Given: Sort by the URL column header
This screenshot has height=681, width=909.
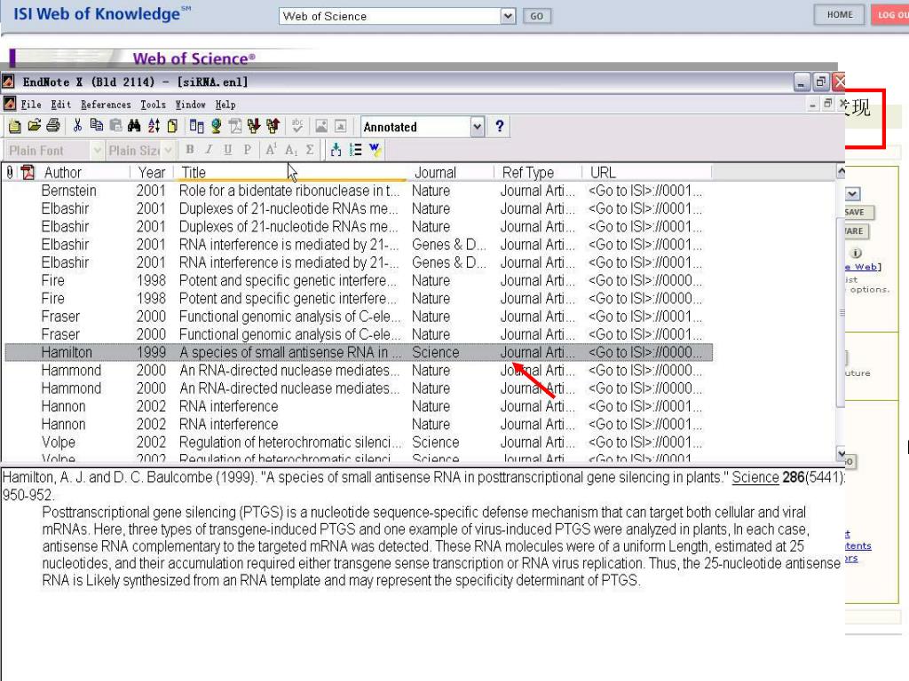Looking at the screenshot, I should (x=647, y=172).
